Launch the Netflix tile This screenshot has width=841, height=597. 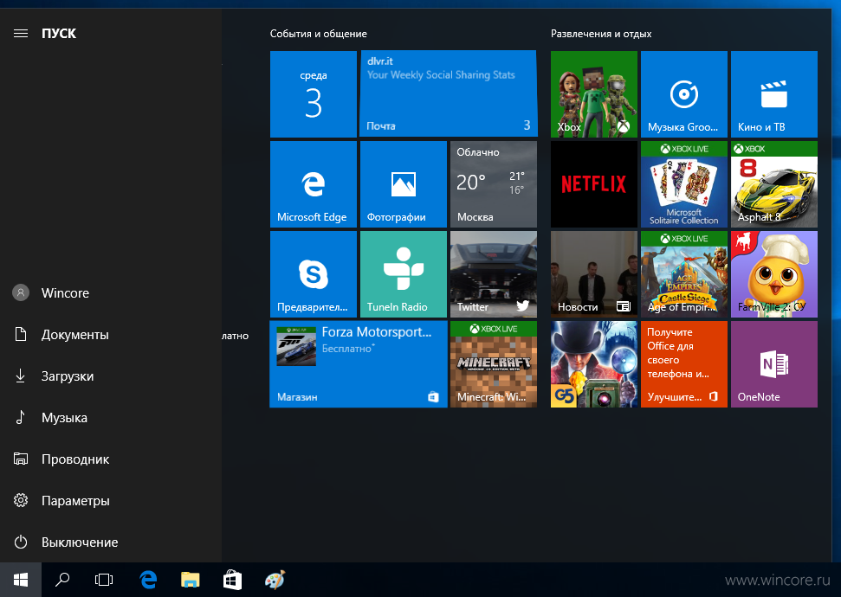[594, 184]
